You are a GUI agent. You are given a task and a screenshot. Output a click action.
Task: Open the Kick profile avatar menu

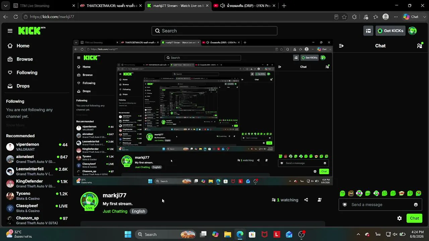click(x=413, y=31)
